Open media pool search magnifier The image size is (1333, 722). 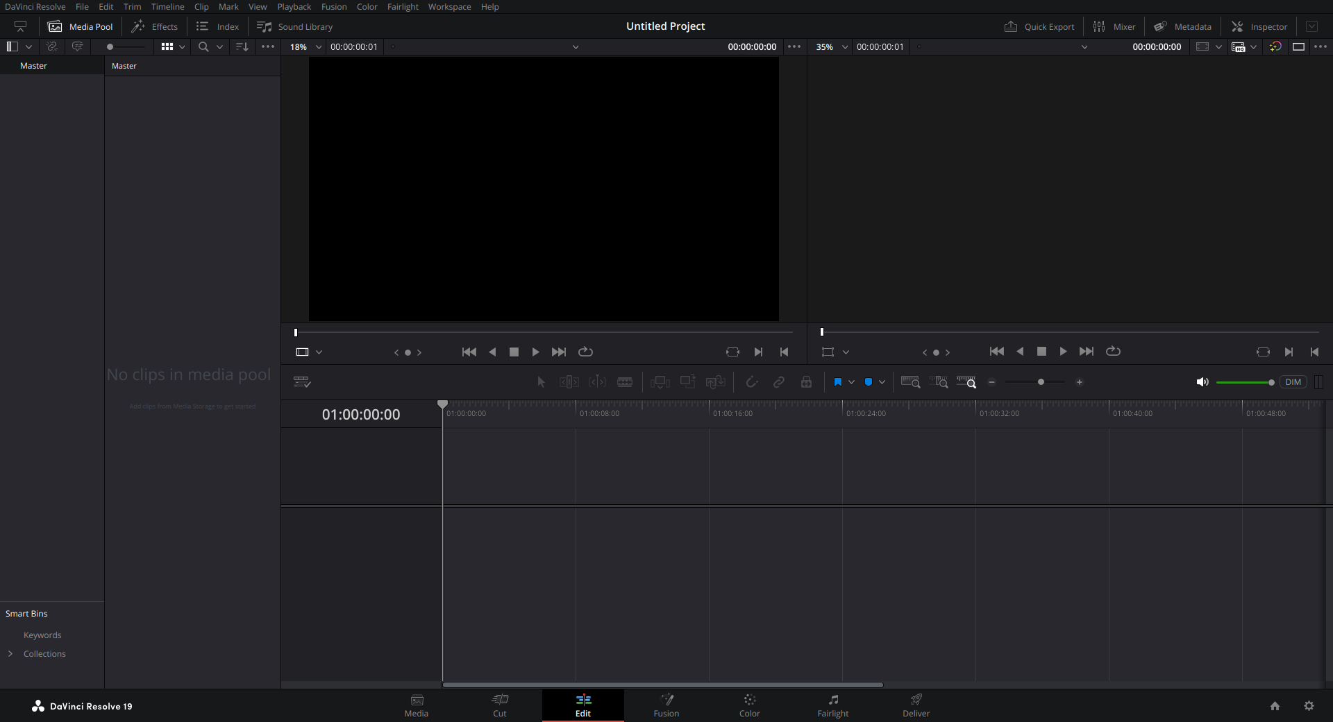(203, 46)
